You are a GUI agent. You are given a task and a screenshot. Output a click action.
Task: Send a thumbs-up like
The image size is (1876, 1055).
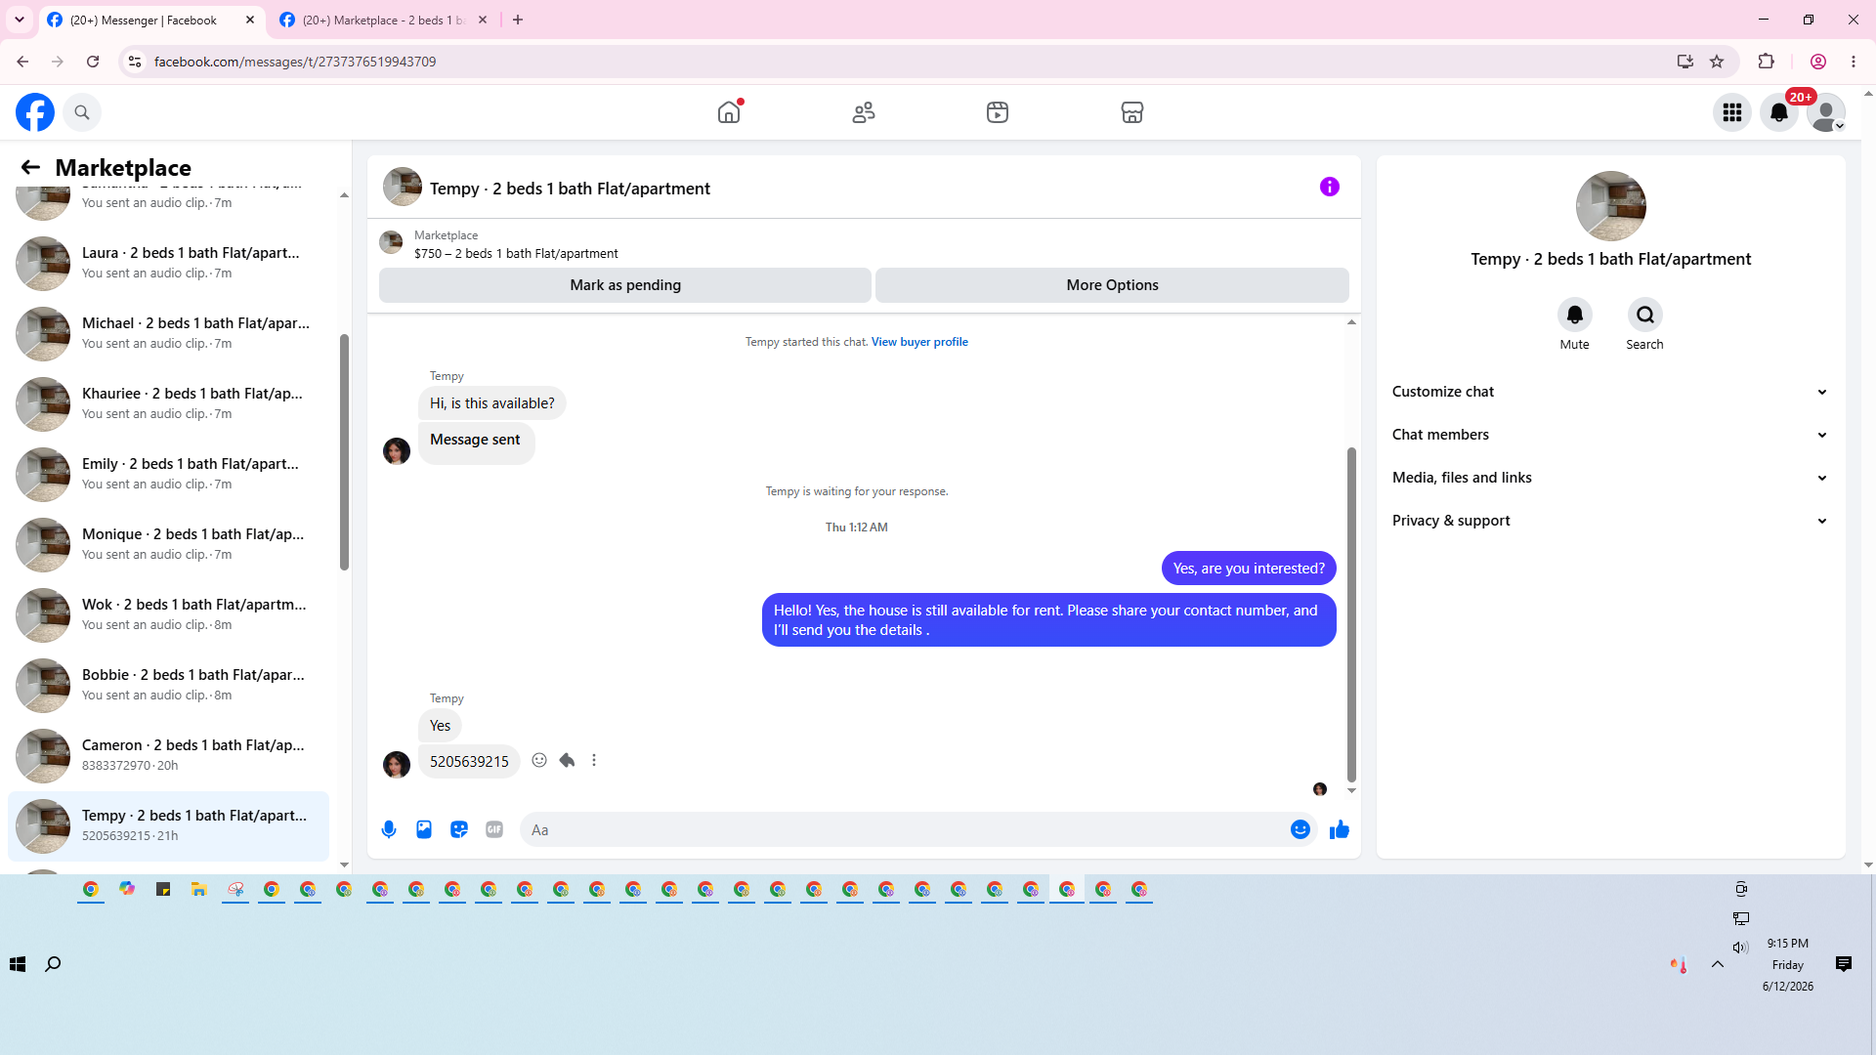click(x=1340, y=829)
